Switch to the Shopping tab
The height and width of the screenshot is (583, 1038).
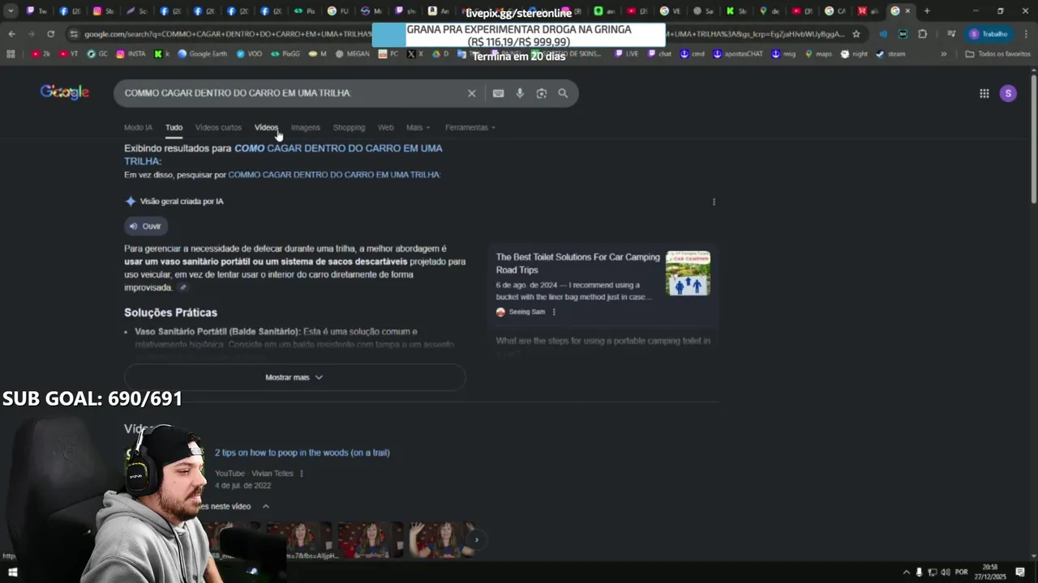pyautogui.click(x=349, y=128)
